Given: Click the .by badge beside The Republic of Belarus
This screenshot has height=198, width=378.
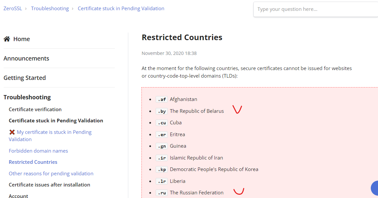Looking at the screenshot, I should 162,111.
